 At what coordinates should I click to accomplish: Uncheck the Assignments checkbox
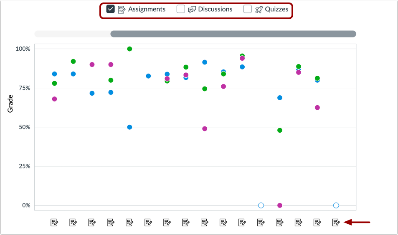110,9
